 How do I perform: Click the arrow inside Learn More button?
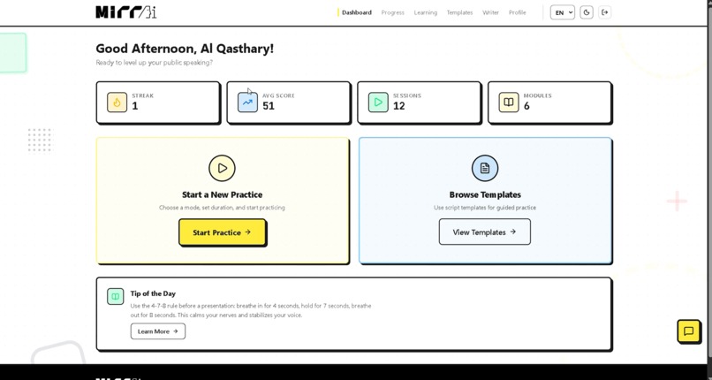(175, 331)
